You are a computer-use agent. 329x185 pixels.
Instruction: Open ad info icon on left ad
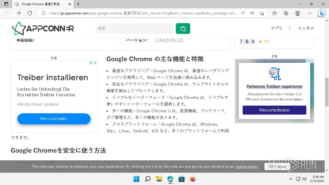91,63
